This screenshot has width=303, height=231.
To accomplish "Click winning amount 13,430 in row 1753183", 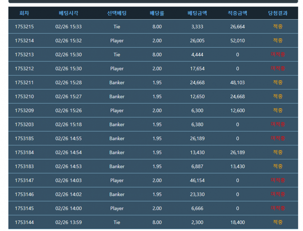I will pos(237,166).
